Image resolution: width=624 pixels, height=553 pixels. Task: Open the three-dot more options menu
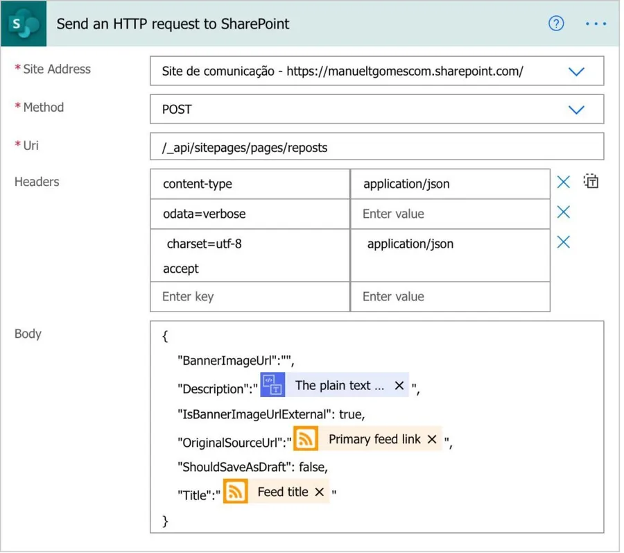point(596,24)
